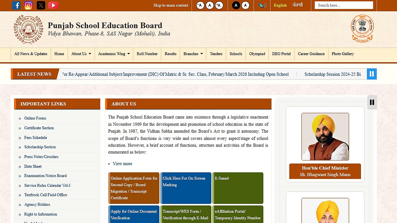Open Apply for Online Document Verification tile
The width and height of the screenshot is (397, 223).
[134, 214]
